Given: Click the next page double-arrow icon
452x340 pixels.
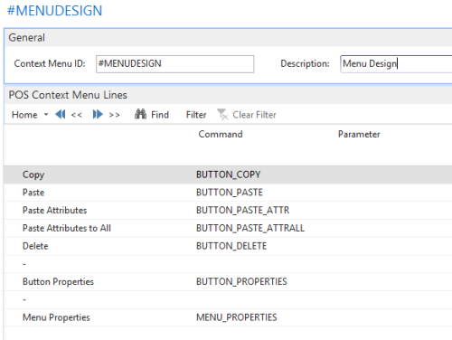Looking at the screenshot, I should [x=98, y=115].
